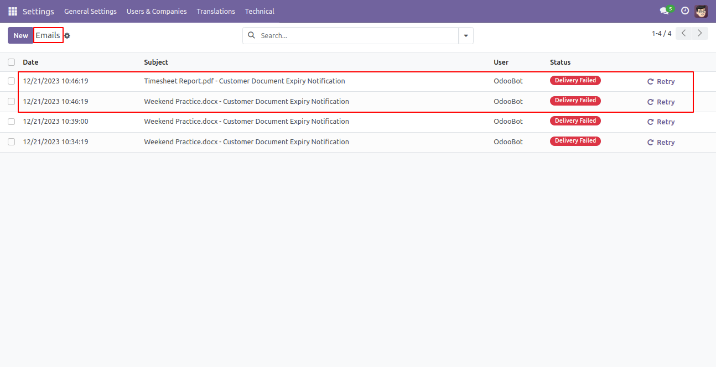Open the activities clock icon
The height and width of the screenshot is (367, 716).
(x=685, y=11)
